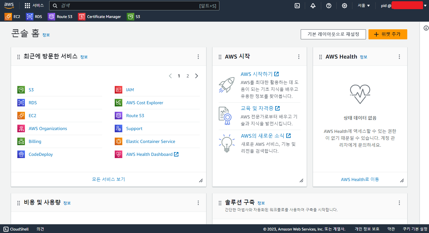
Task: Open the services grid menu
Action: coord(27,6)
